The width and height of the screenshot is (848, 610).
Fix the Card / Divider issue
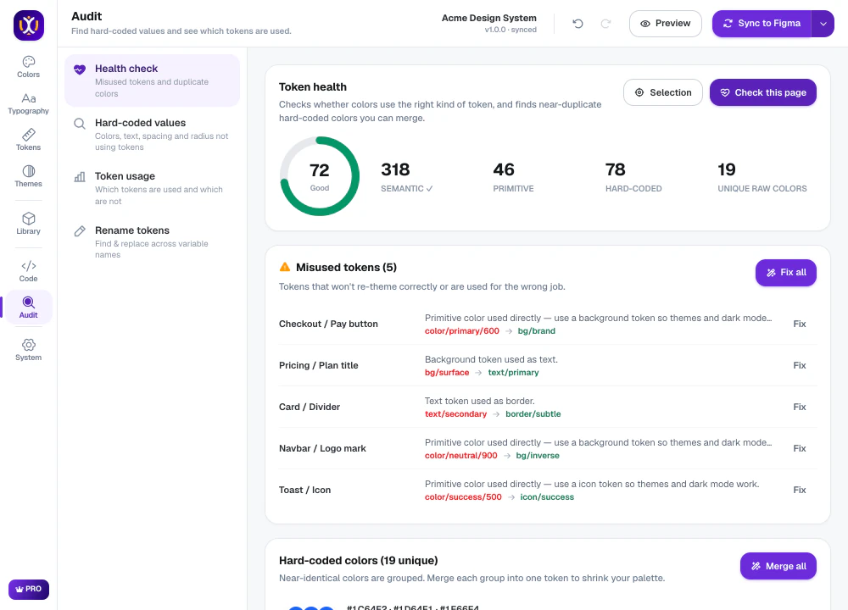click(800, 408)
